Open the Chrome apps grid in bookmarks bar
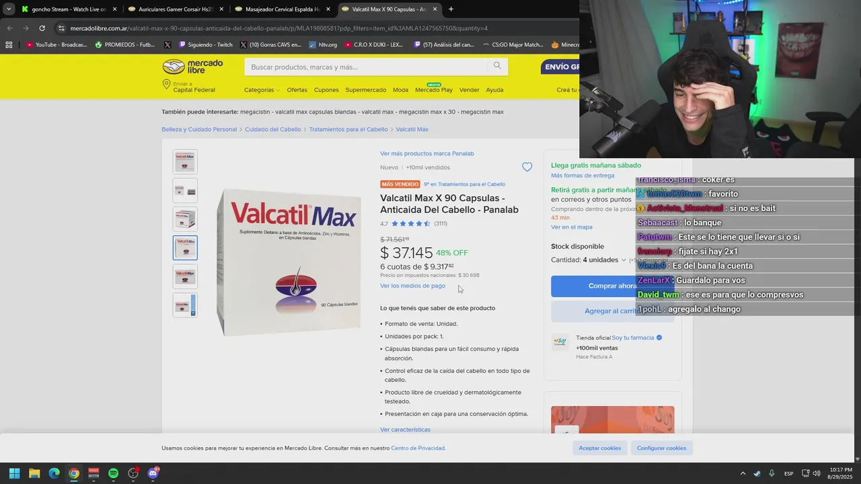Screen dimensions: 861x484 click(9, 45)
